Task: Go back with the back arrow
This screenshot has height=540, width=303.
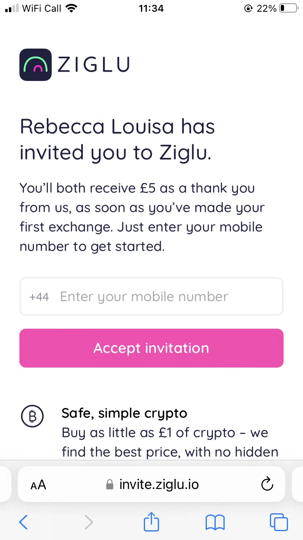Action: [23, 522]
